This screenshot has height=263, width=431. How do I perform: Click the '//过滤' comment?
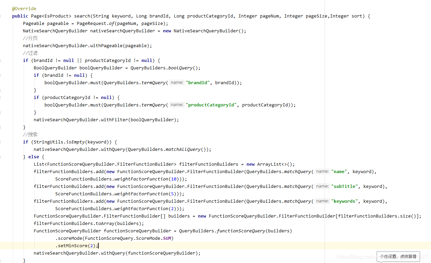30,53
